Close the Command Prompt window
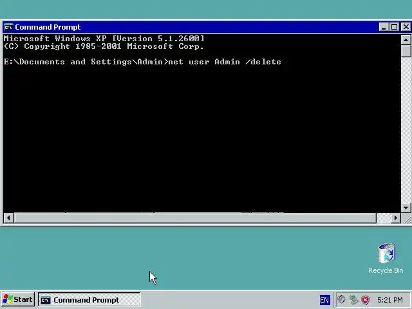Viewport: 412px width, 309px height. (x=406, y=27)
